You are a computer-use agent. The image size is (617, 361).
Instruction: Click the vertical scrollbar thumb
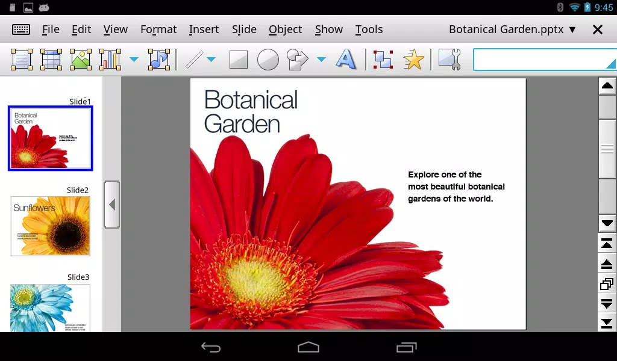click(607, 149)
